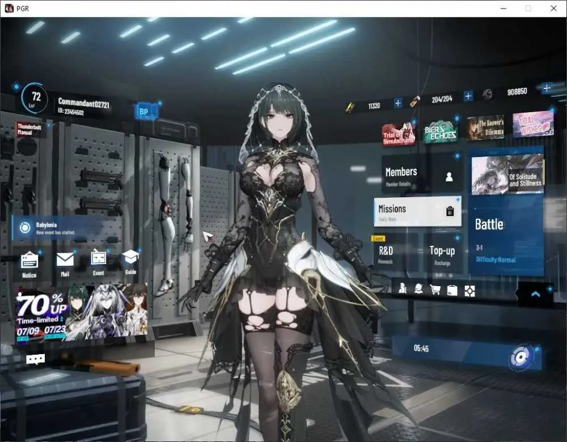This screenshot has height=442, width=567.
Task: Open the Trial of Simulacrum event banner
Action: coord(398,134)
